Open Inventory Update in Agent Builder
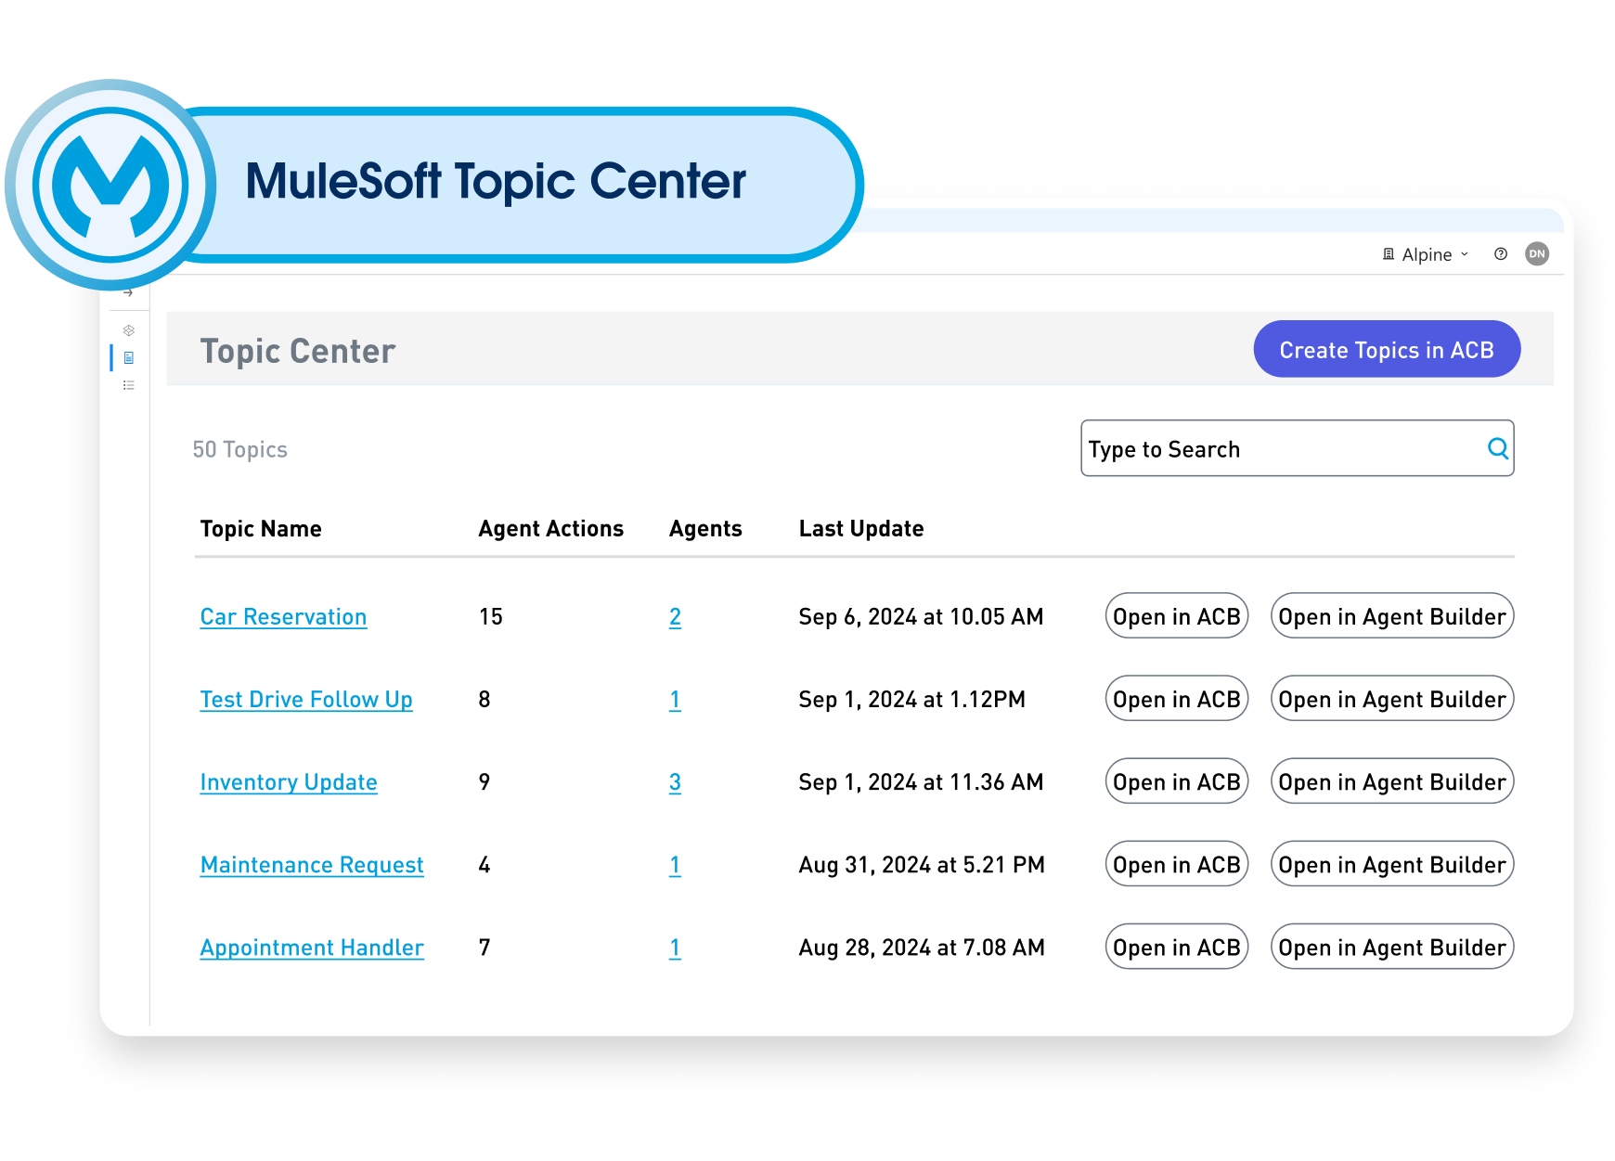The width and height of the screenshot is (1615, 1161). 1392,781
